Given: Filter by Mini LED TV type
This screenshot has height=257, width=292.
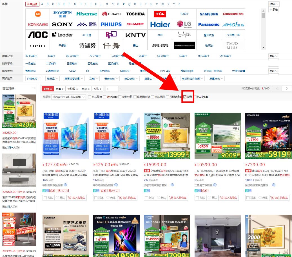Looking at the screenshot, I should (x=165, y=71).
